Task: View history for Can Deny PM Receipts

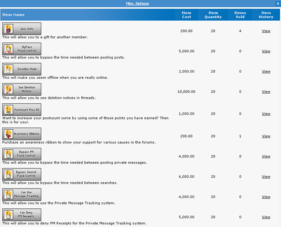Action: pos(266,217)
